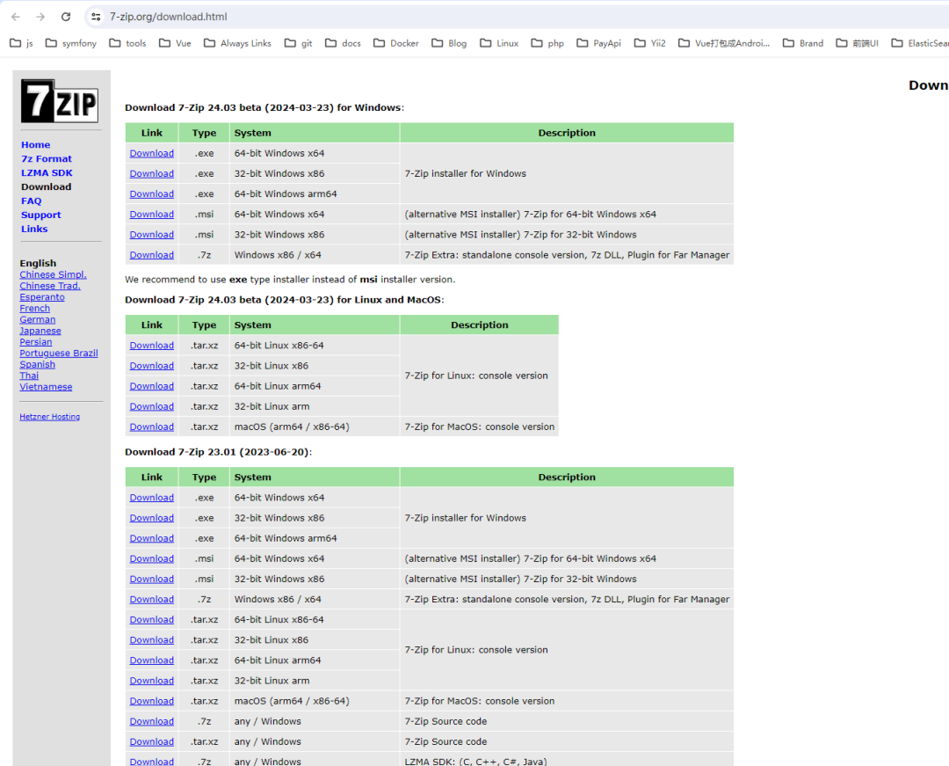Image resolution: width=949 pixels, height=766 pixels.
Task: Open the git bookmarks folder
Action: point(299,43)
